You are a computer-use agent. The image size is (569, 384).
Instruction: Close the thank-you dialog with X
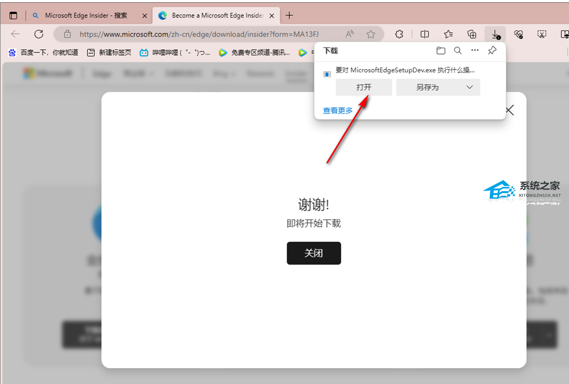pos(510,110)
